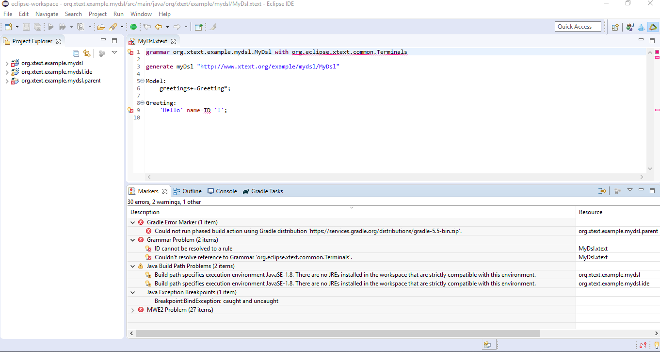Open the Project menu
Viewport: 660px width, 352px height.
pos(97,14)
